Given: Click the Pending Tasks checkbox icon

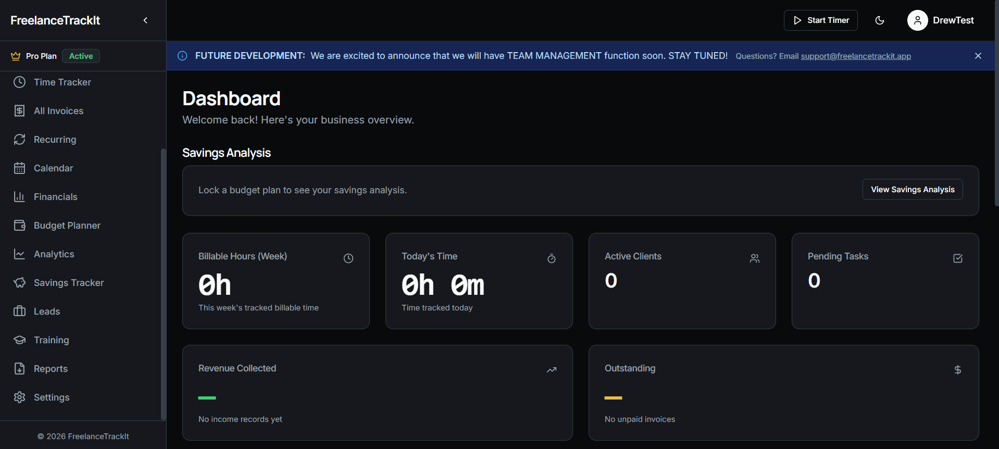Looking at the screenshot, I should pos(957,258).
